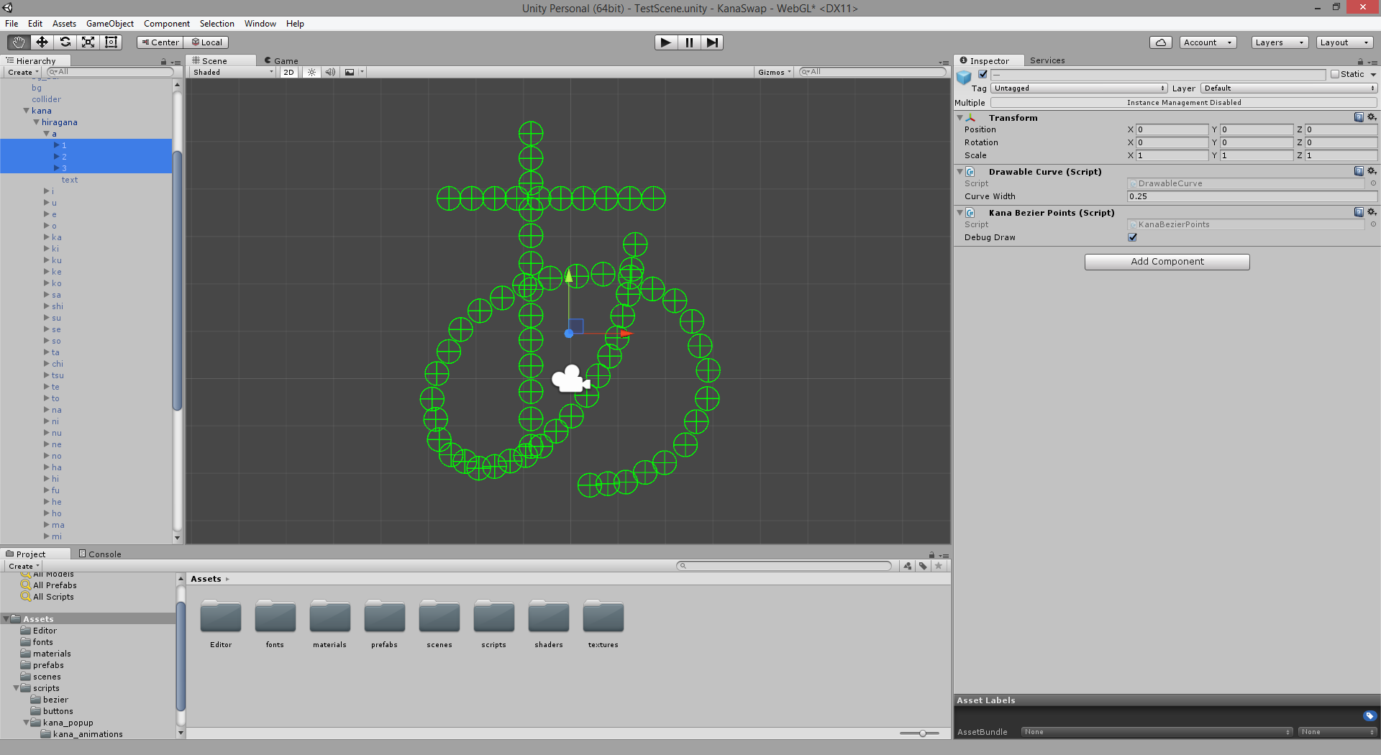1381x755 pixels.
Task: Toggle scene lighting sun icon
Action: [311, 72]
